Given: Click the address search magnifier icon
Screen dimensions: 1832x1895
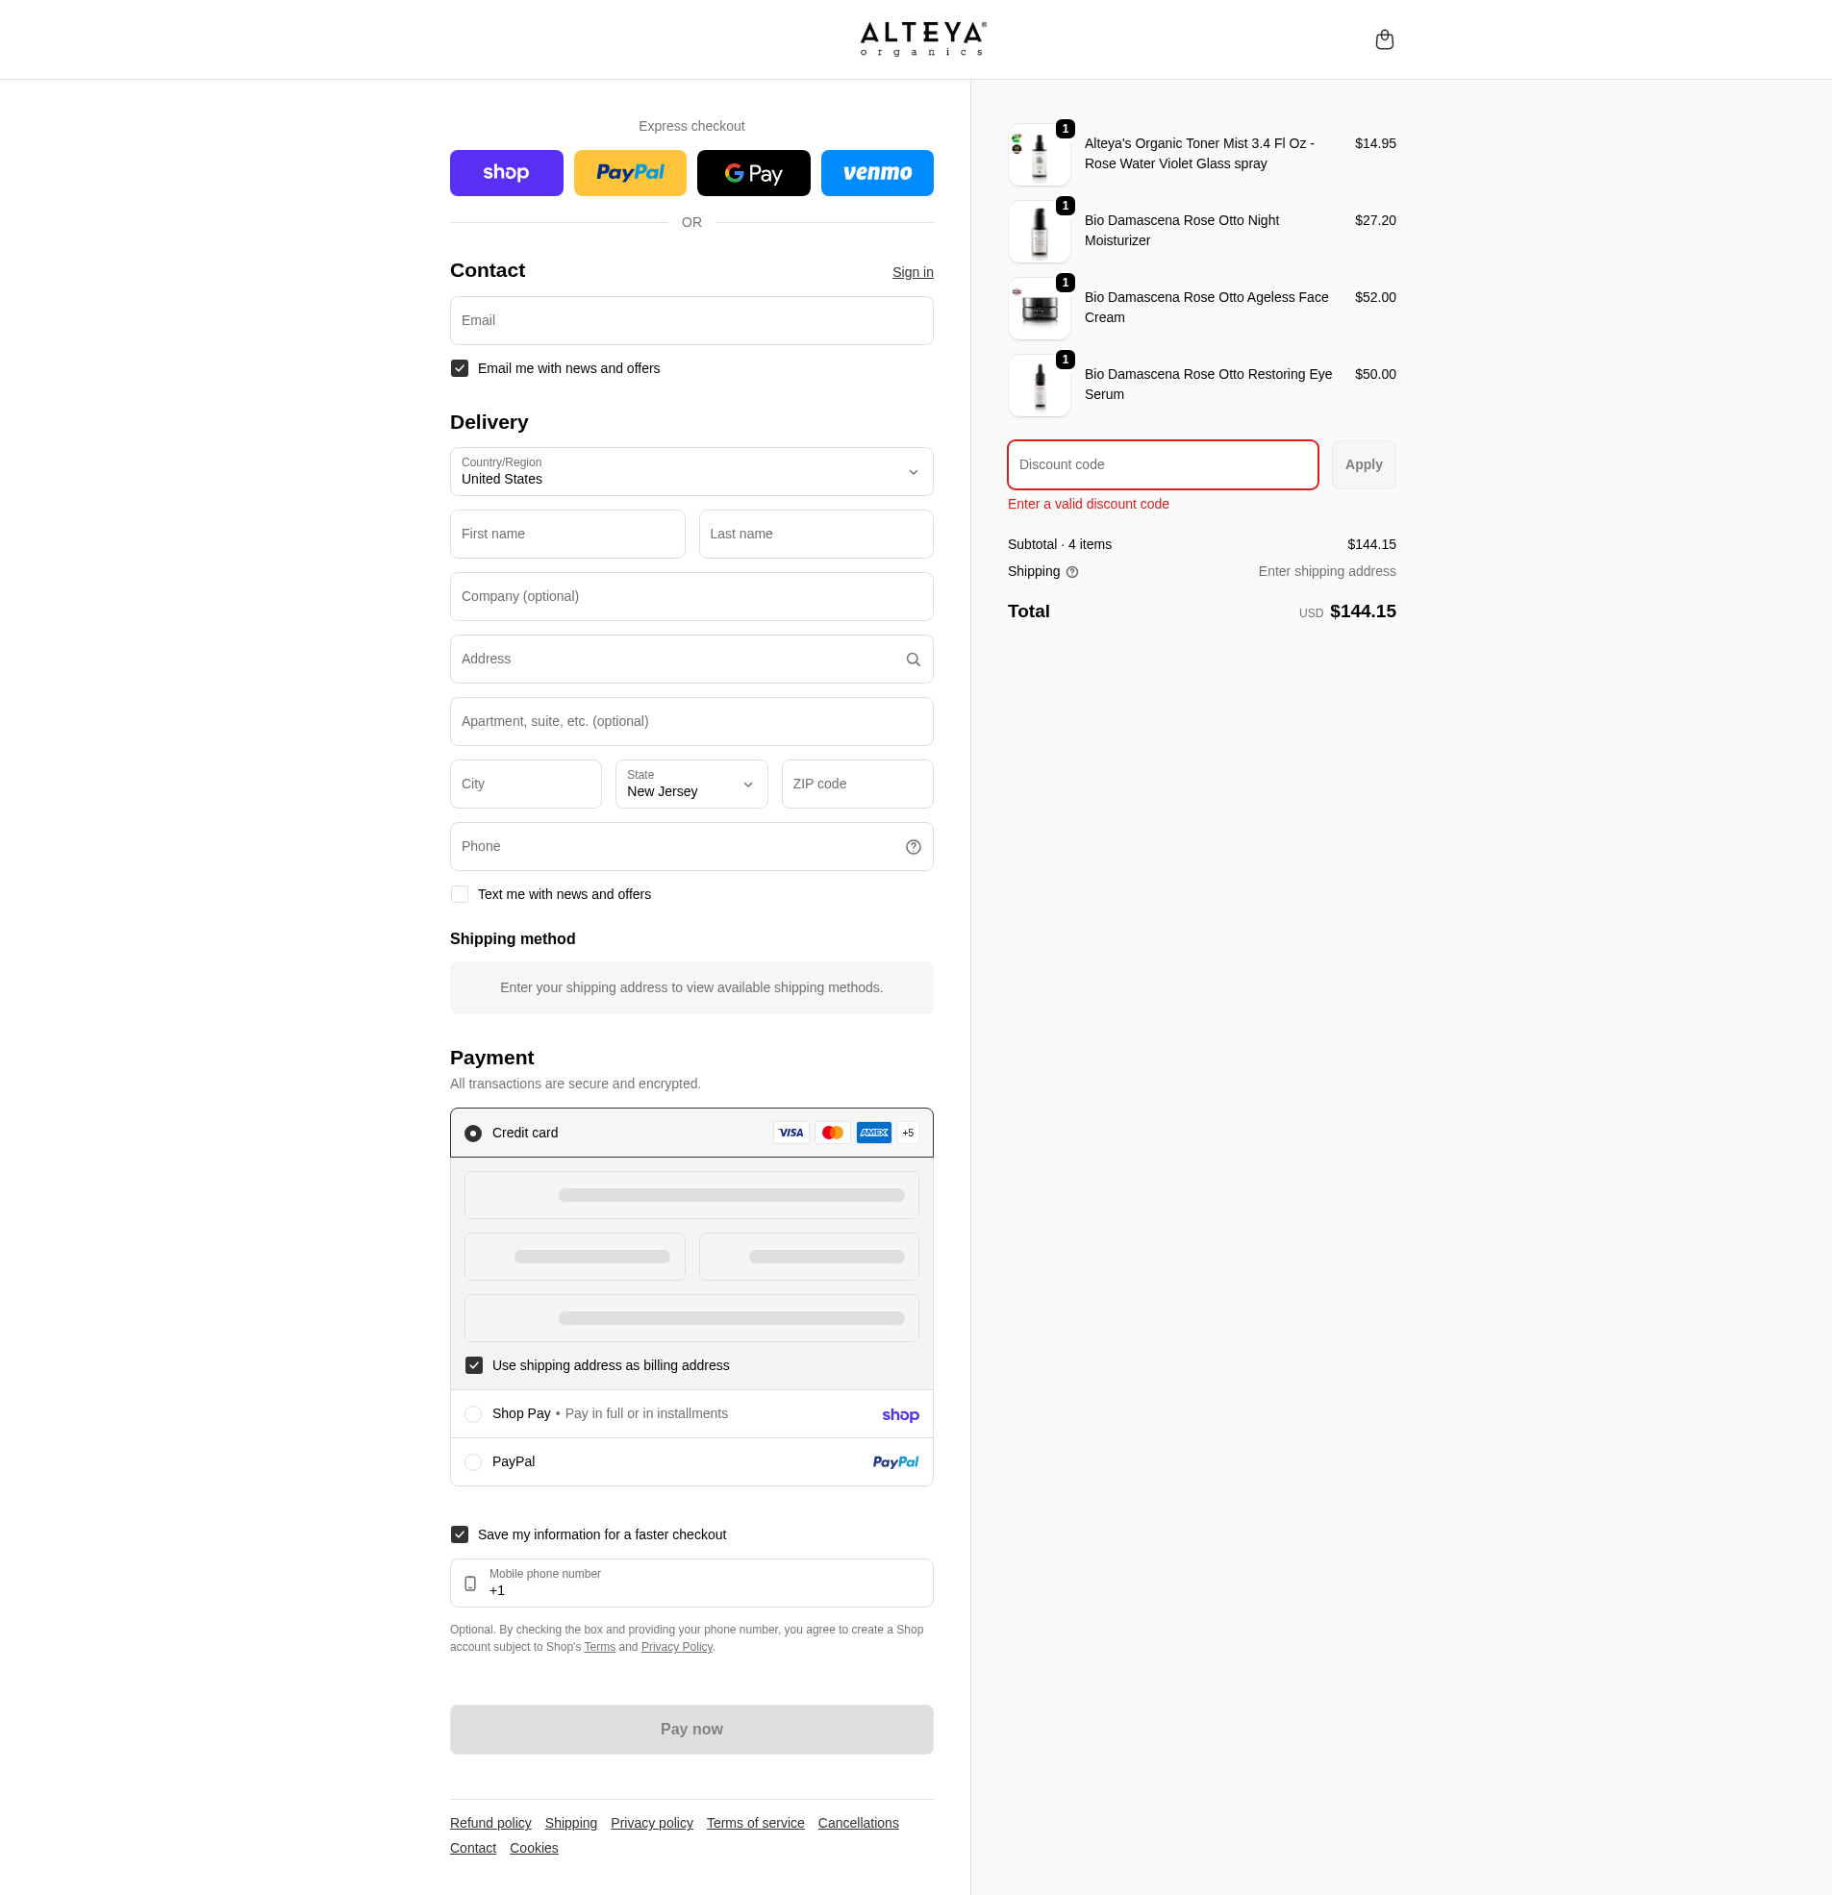Looking at the screenshot, I should point(912,659).
